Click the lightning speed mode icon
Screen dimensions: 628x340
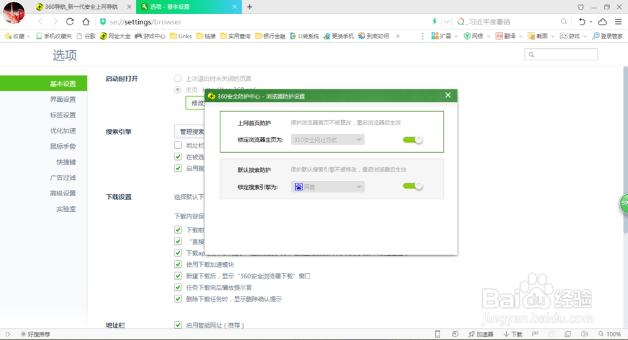point(434,21)
